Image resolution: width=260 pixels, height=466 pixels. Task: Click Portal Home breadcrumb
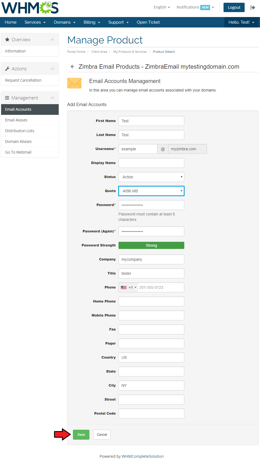click(x=76, y=52)
